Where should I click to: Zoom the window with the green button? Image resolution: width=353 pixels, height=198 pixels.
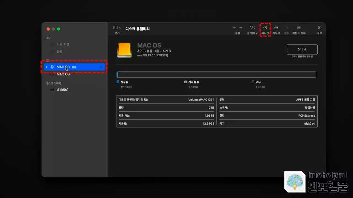tap(58, 29)
